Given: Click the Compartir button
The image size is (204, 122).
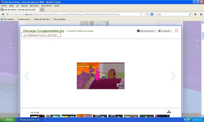Looking at the screenshot, I should 164,31.
